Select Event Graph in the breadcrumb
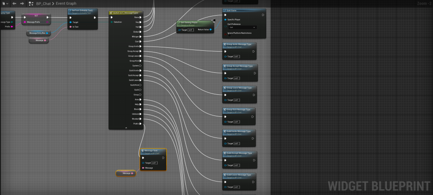 pyautogui.click(x=66, y=3)
